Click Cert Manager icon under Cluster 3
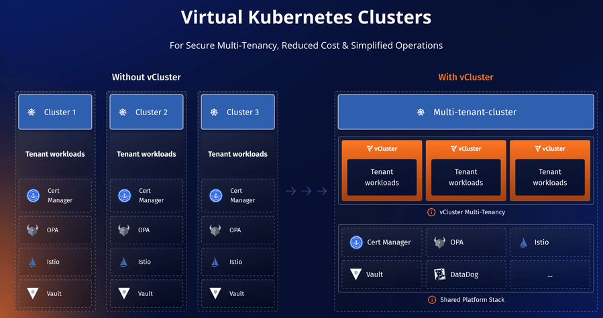The image size is (603, 318). (216, 195)
